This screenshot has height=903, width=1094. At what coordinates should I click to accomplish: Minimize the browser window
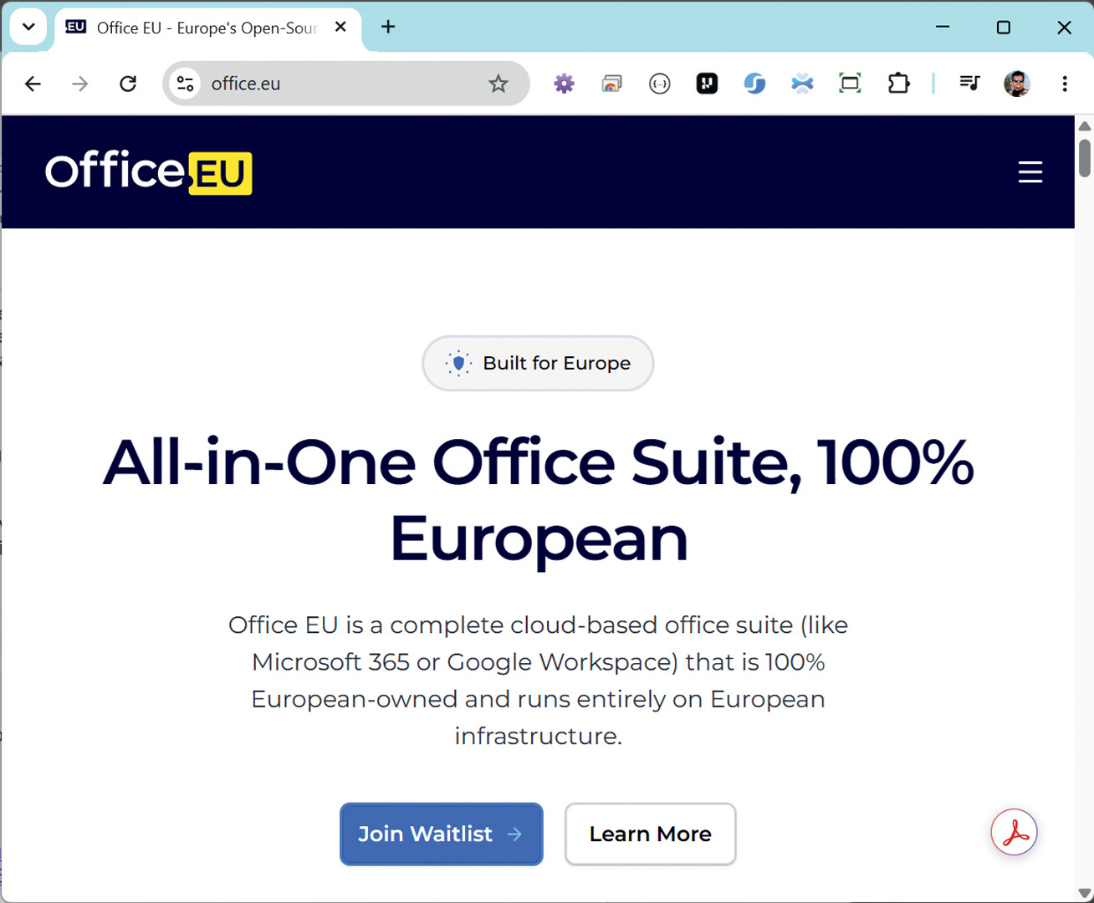pyautogui.click(x=943, y=27)
